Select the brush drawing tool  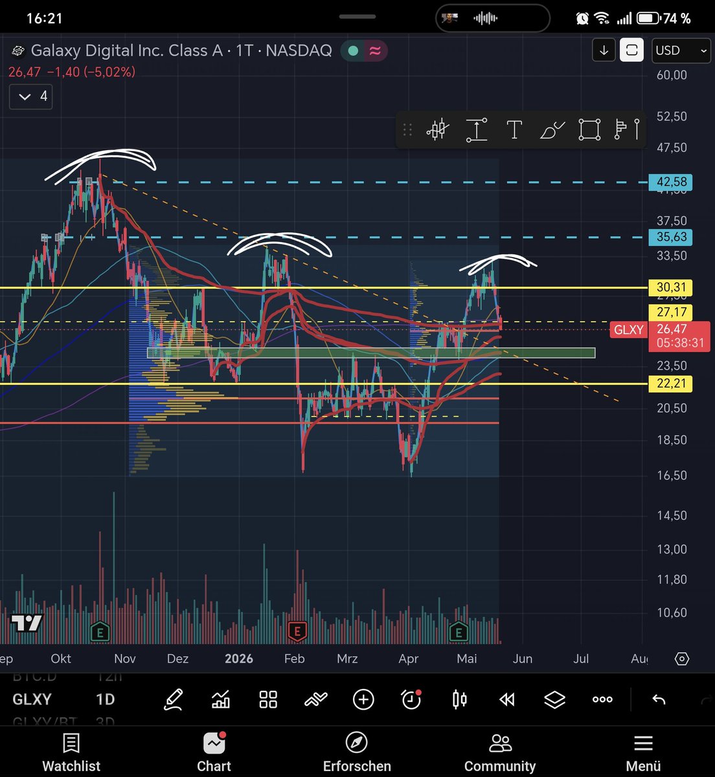click(552, 130)
